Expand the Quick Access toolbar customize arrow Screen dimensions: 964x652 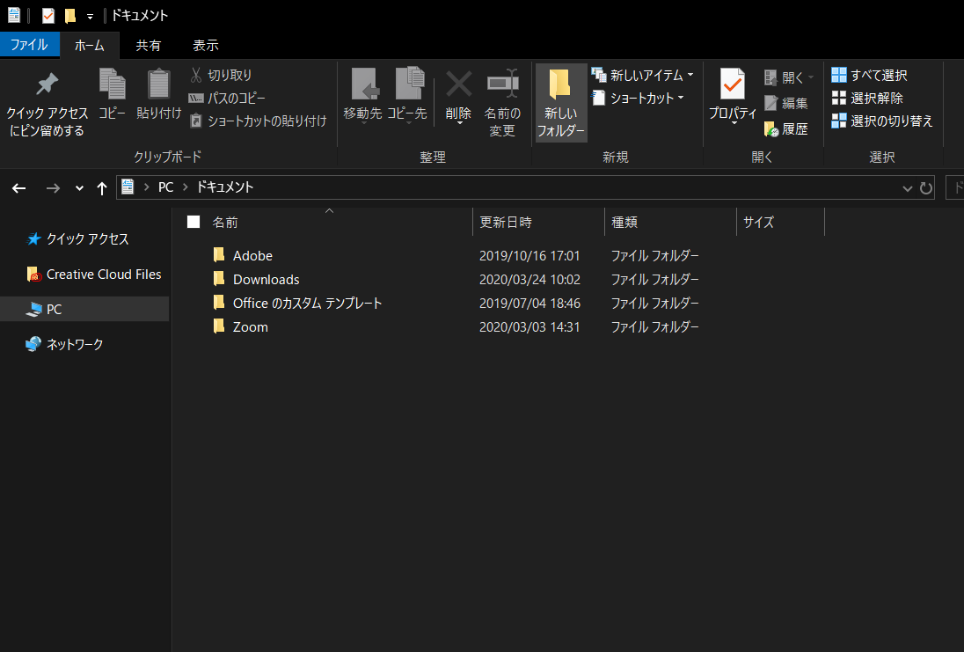pyautogui.click(x=91, y=17)
